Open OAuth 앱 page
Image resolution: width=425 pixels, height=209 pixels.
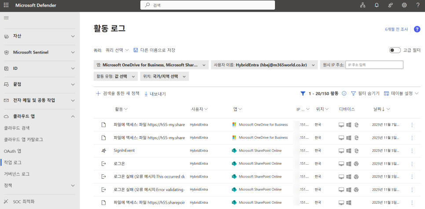pyautogui.click(x=12, y=151)
